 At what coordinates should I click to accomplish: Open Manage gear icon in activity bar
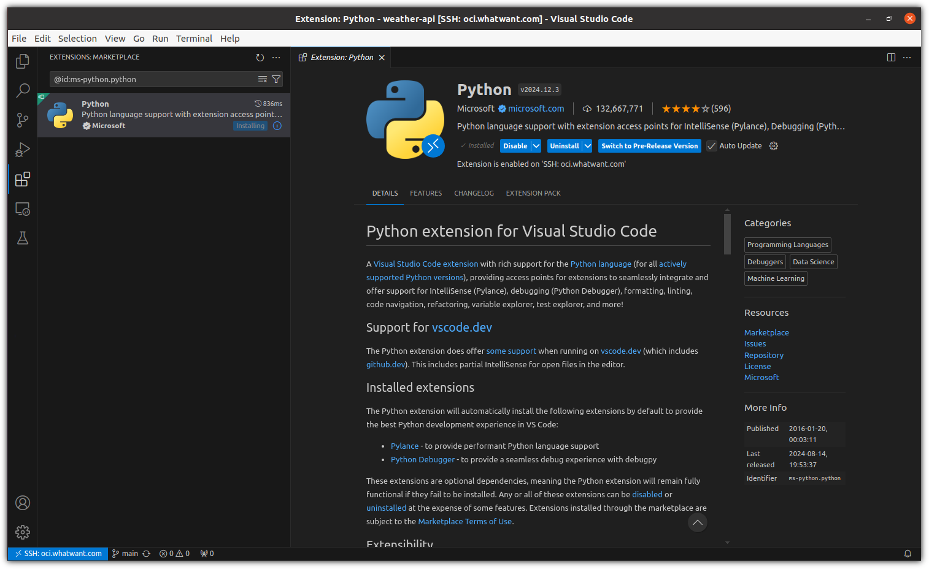(23, 532)
